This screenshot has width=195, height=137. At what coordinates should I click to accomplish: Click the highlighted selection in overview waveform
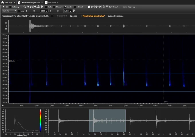[107, 121]
